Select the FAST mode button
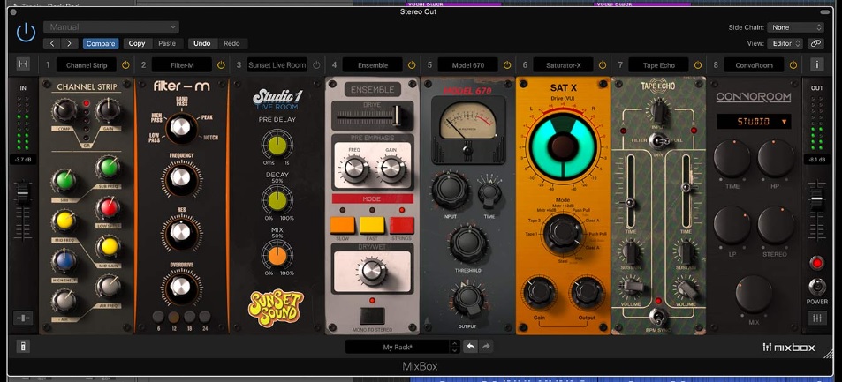Screen dimensions: 842x382 [372, 225]
